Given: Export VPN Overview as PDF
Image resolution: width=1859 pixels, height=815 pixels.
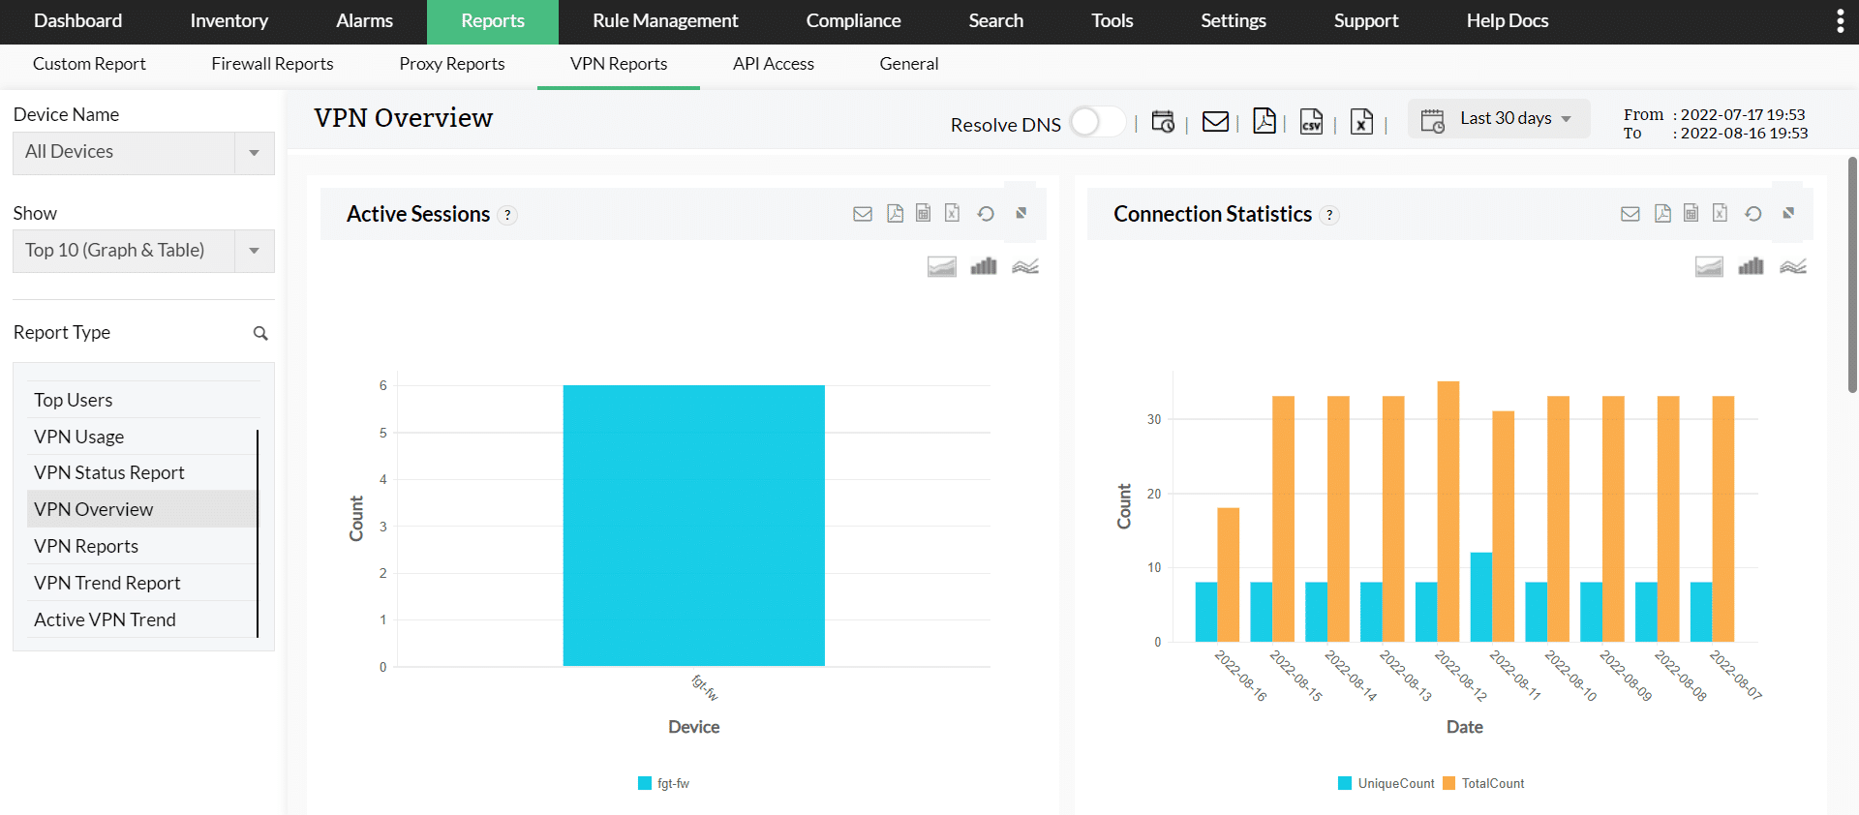Looking at the screenshot, I should [1265, 121].
